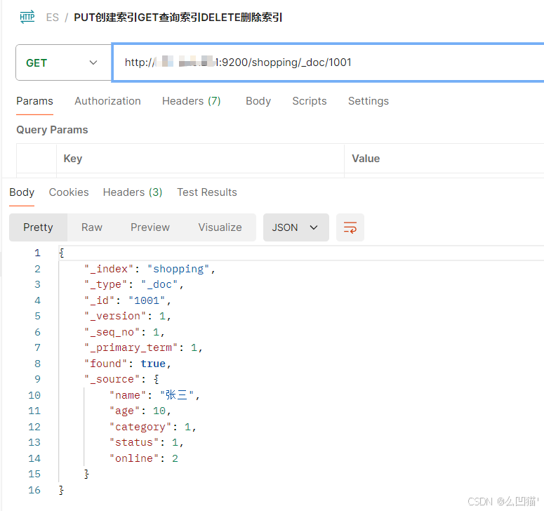This screenshot has height=511, width=544.
Task: Open the request Headers (7) tab
Action: pyautogui.click(x=191, y=101)
